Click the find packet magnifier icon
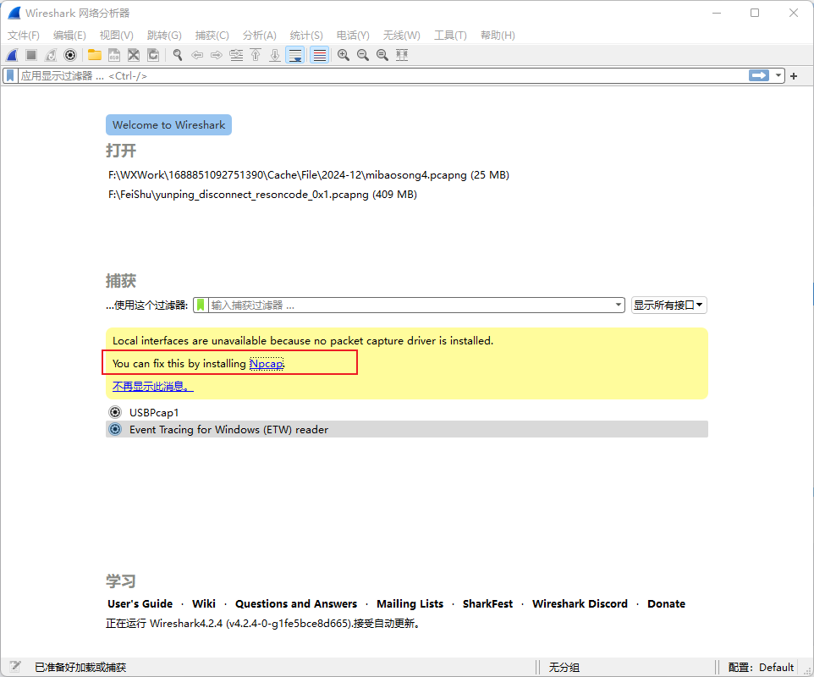The image size is (814, 677). click(x=178, y=55)
